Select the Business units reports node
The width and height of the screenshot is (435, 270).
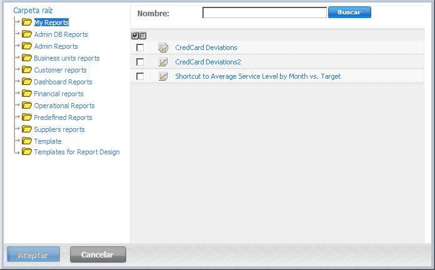[x=67, y=58]
